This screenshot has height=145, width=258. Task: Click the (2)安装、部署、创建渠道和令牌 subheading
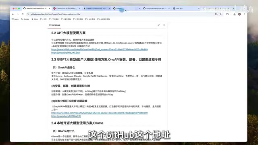[x=71, y=86]
